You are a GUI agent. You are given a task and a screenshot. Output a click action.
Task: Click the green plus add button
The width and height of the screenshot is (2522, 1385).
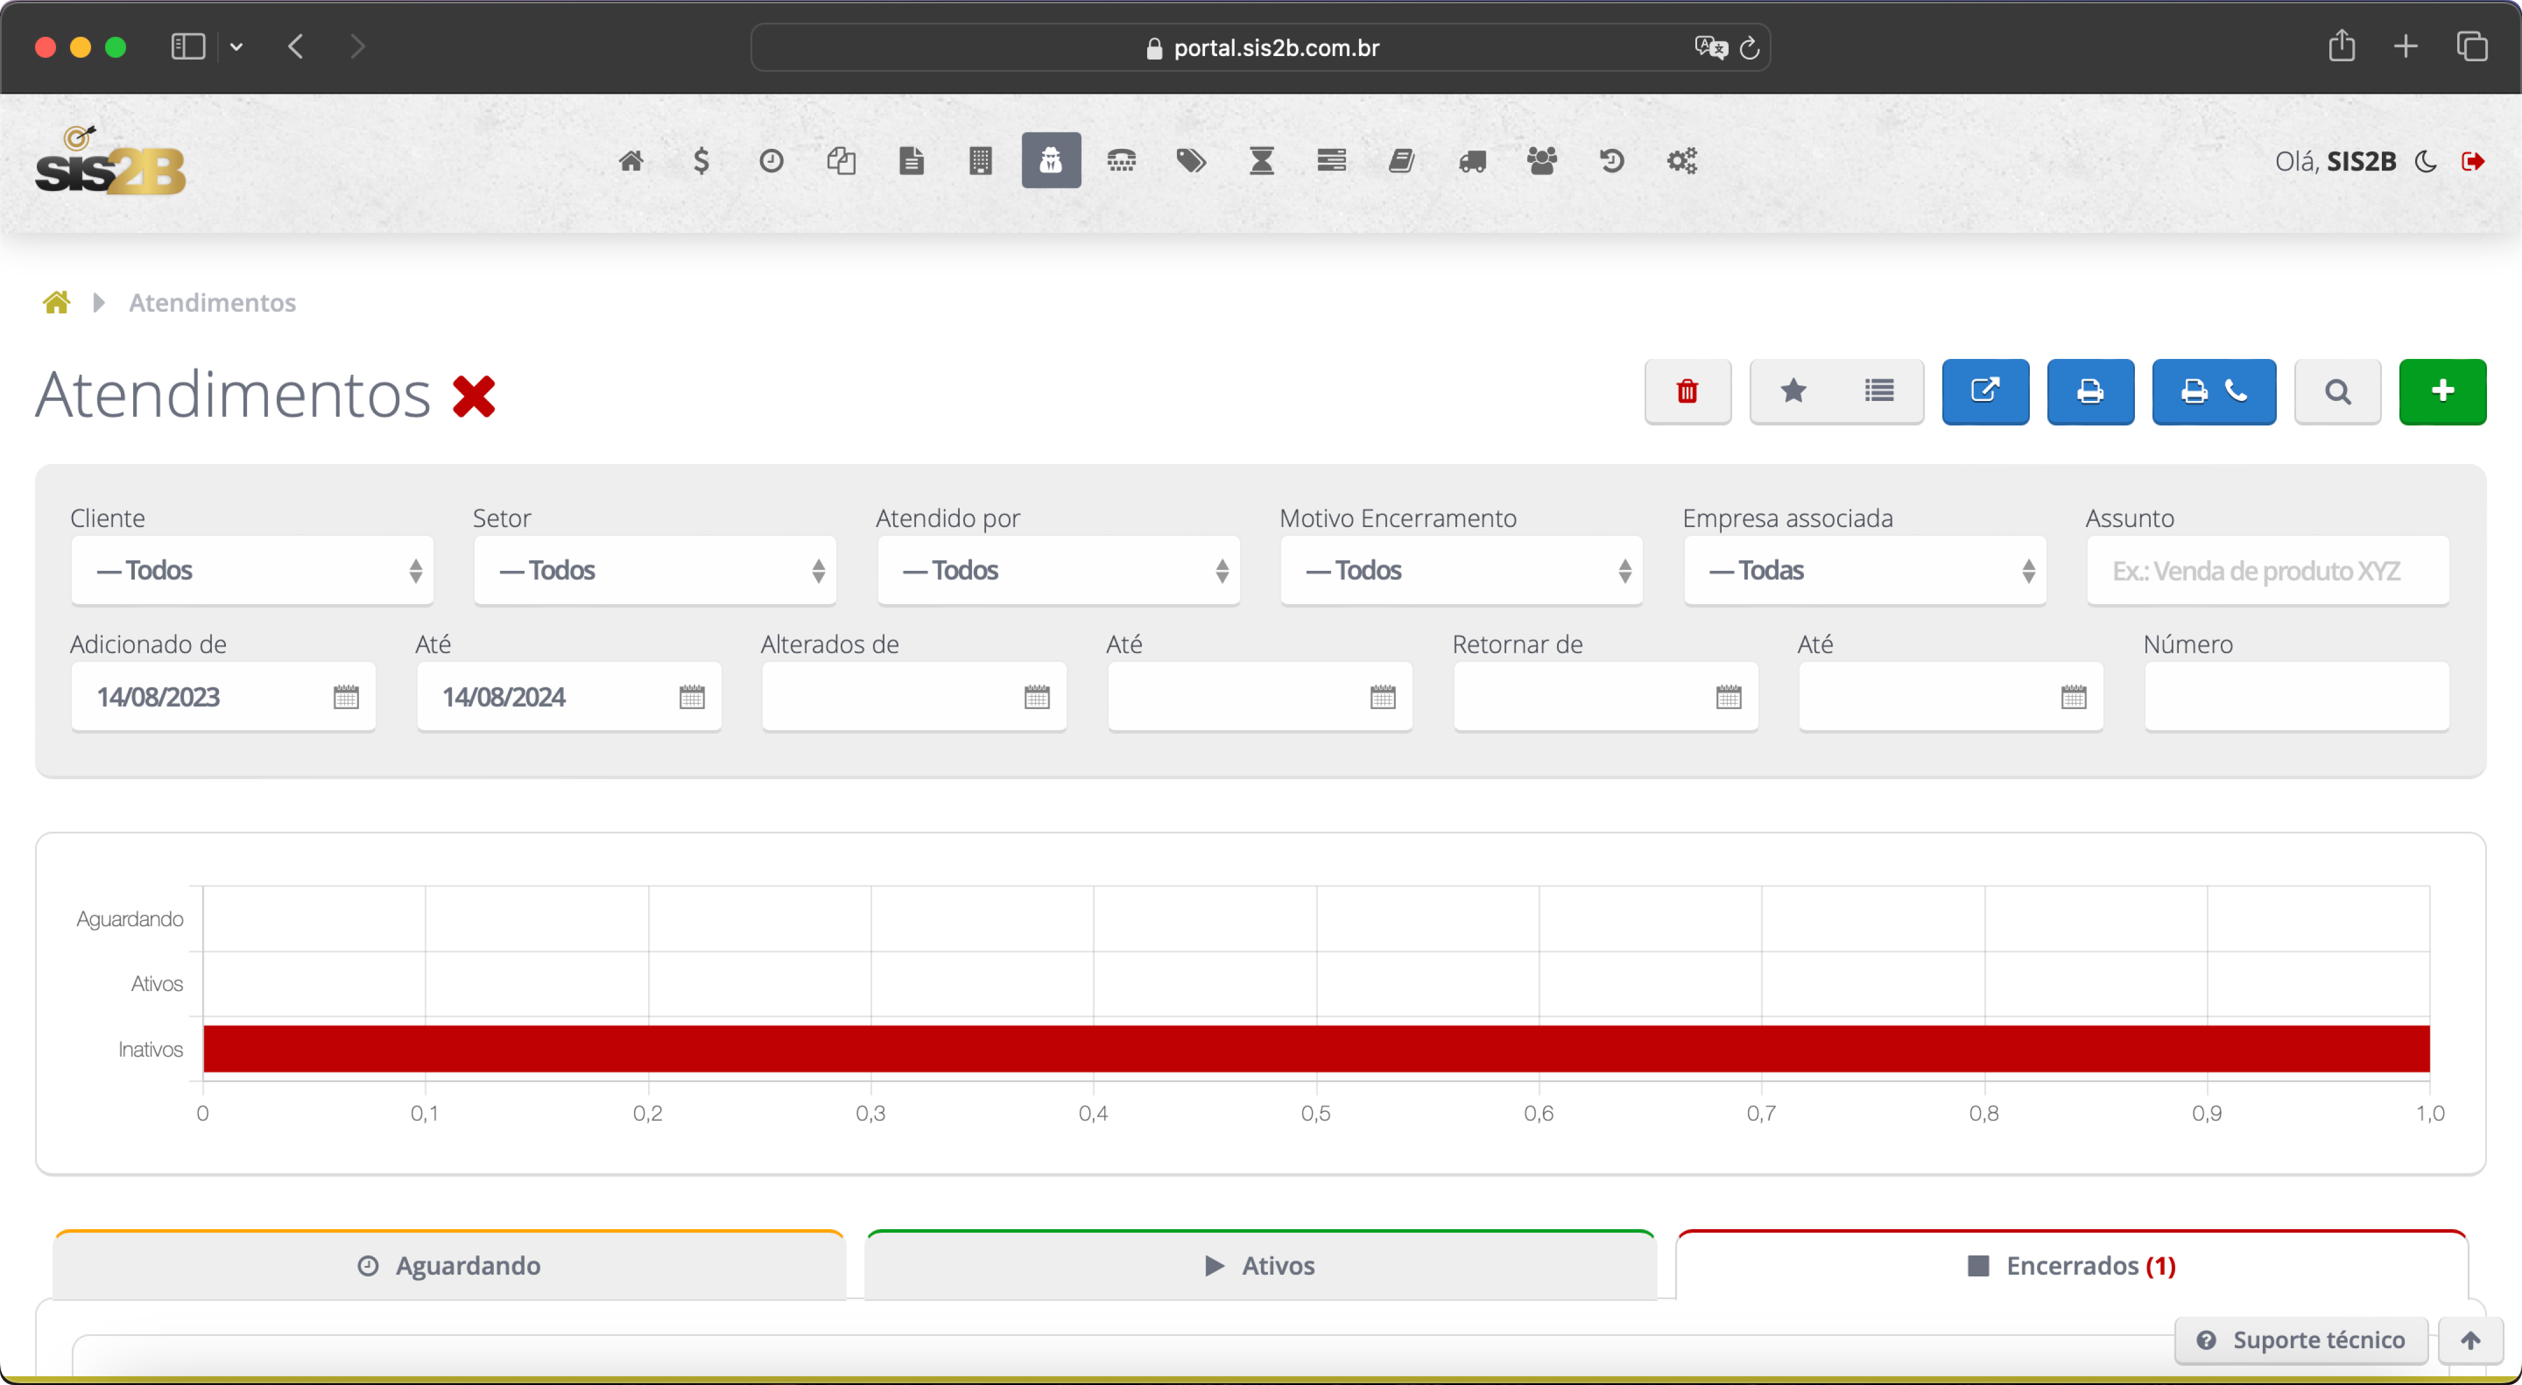2441,392
